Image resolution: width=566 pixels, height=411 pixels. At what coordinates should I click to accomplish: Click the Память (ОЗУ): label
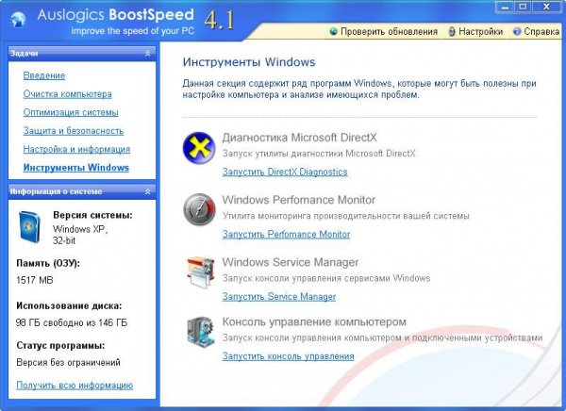click(x=48, y=263)
